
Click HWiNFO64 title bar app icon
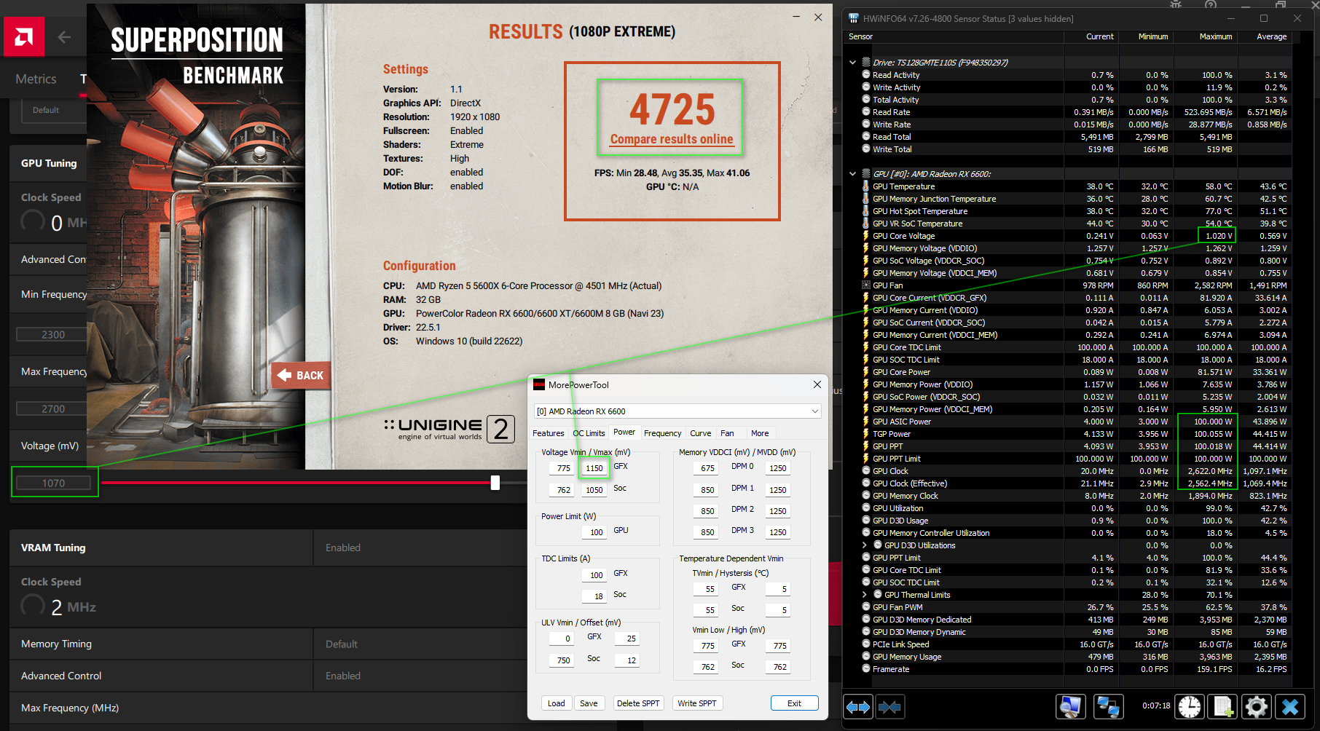coord(854,18)
